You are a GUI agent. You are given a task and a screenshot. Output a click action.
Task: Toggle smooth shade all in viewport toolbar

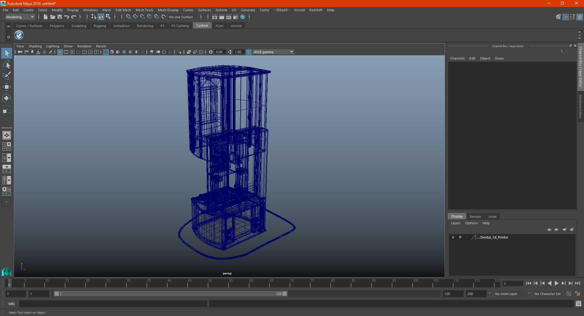[x=112, y=52]
